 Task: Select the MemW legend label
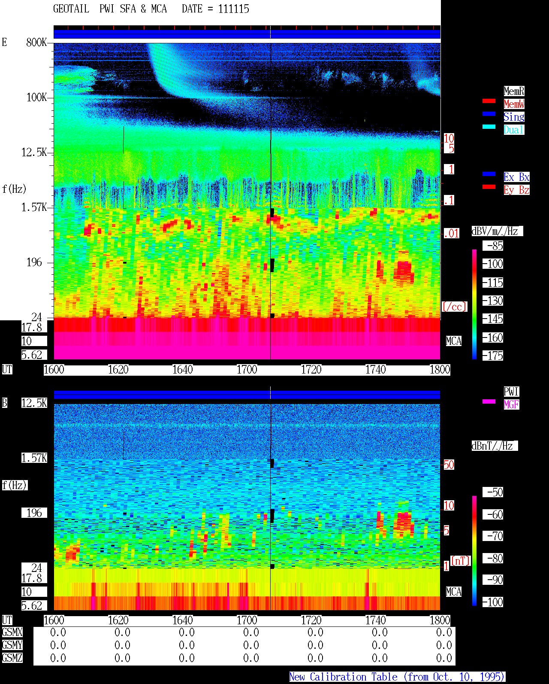pyautogui.click(x=514, y=104)
